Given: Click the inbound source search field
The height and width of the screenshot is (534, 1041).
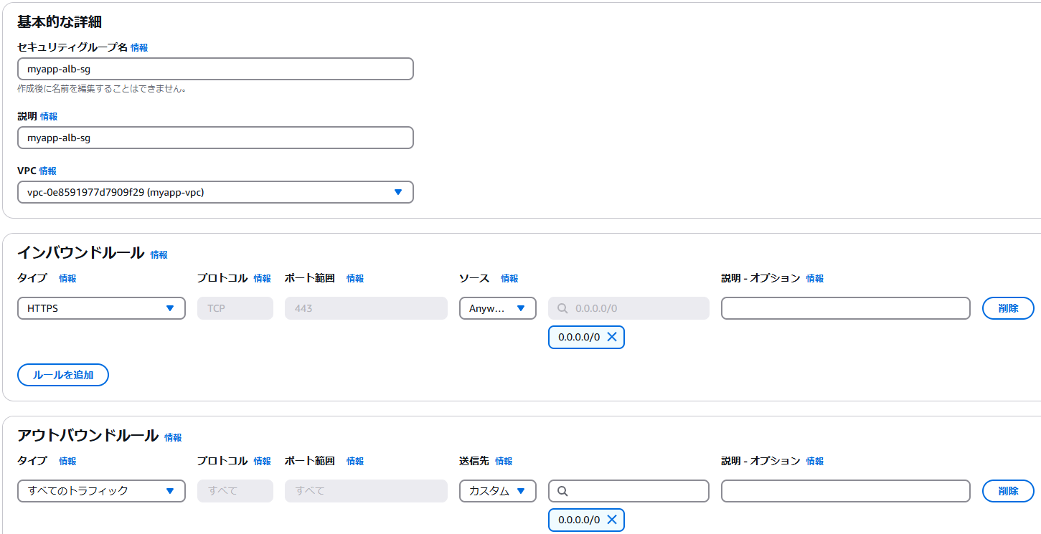Looking at the screenshot, I should (628, 308).
